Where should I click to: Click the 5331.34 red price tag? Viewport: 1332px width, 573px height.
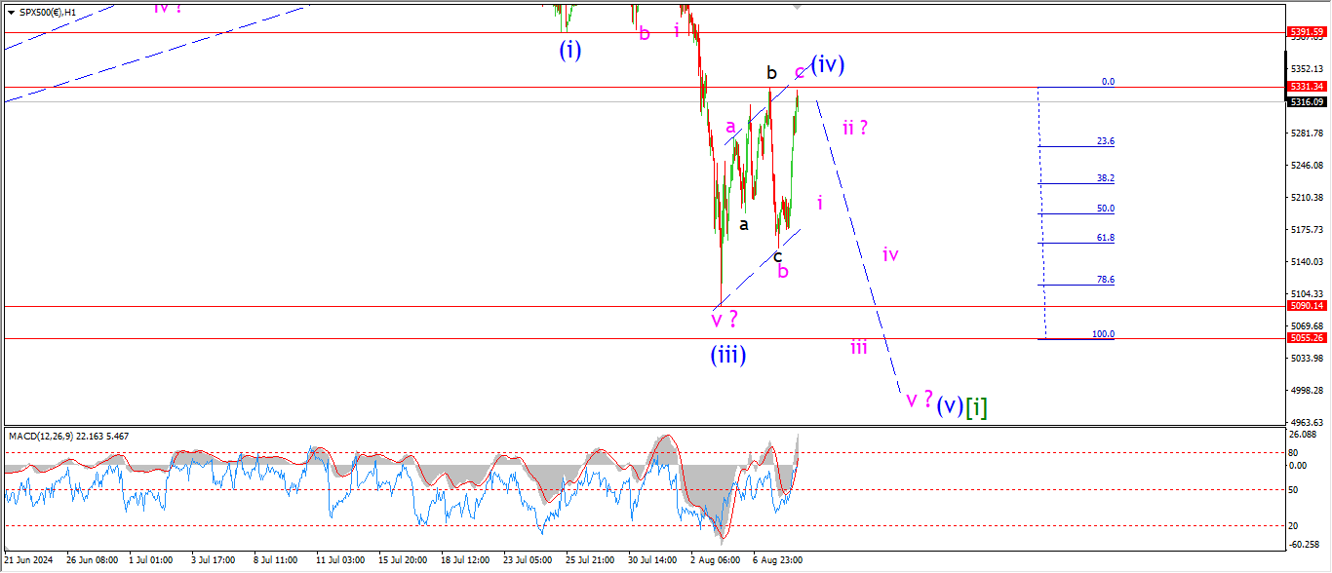(x=1307, y=87)
